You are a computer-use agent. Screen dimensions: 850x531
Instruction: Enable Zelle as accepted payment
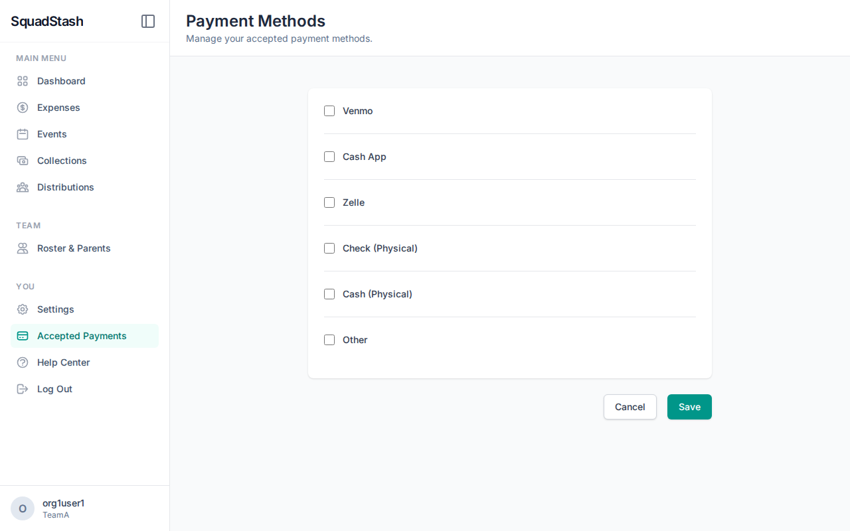tap(329, 202)
